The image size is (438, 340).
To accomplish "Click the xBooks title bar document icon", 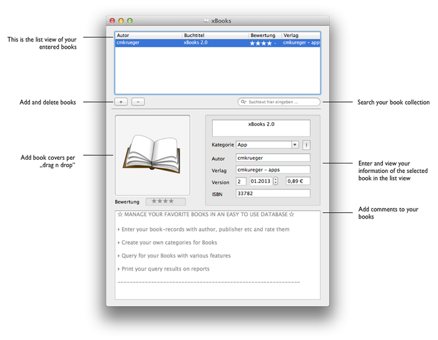I will pos(206,21).
